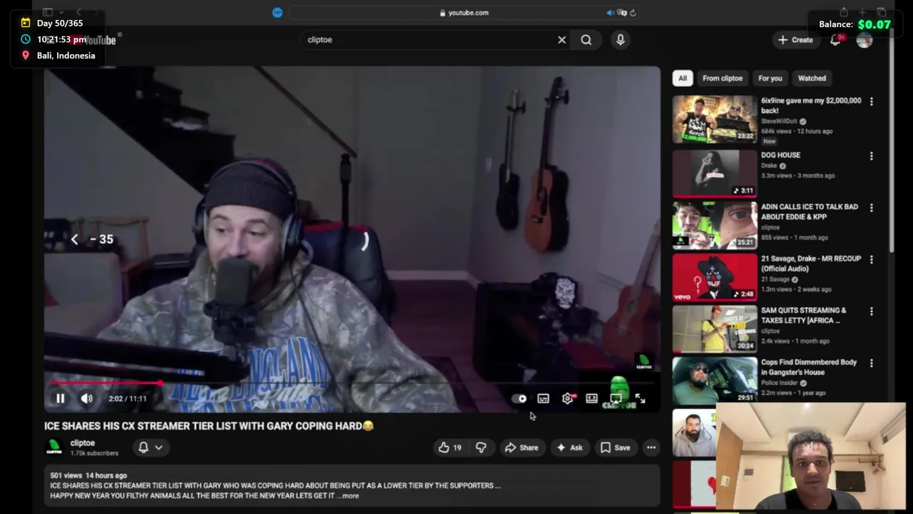Save the video to a playlist
Screen dimensions: 913x514
pos(615,448)
